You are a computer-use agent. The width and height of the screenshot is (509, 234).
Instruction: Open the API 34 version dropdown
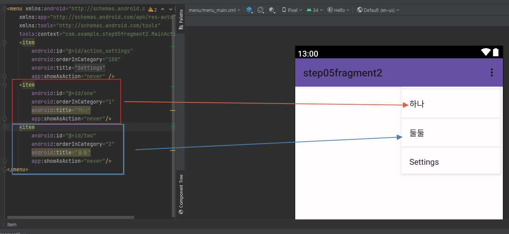coord(315,10)
